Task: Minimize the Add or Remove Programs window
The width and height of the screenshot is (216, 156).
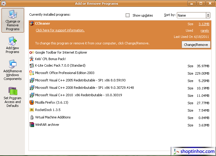Action: click(192, 3)
